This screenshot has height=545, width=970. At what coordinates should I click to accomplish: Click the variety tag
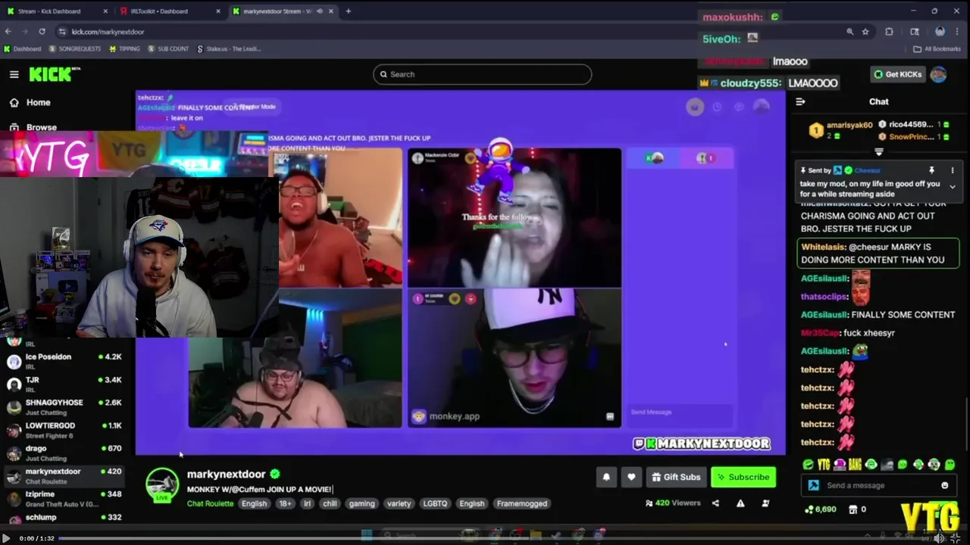[399, 503]
